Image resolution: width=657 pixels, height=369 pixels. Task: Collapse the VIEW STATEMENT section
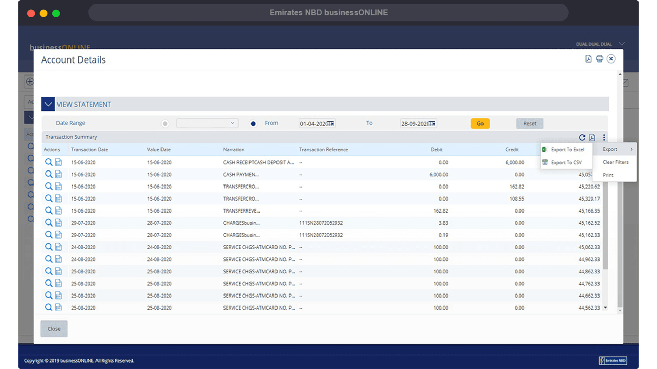[48, 104]
